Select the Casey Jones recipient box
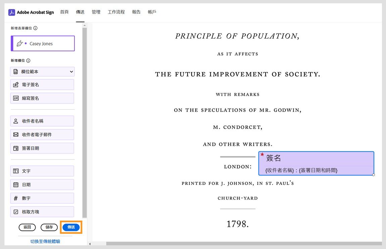 click(43, 44)
